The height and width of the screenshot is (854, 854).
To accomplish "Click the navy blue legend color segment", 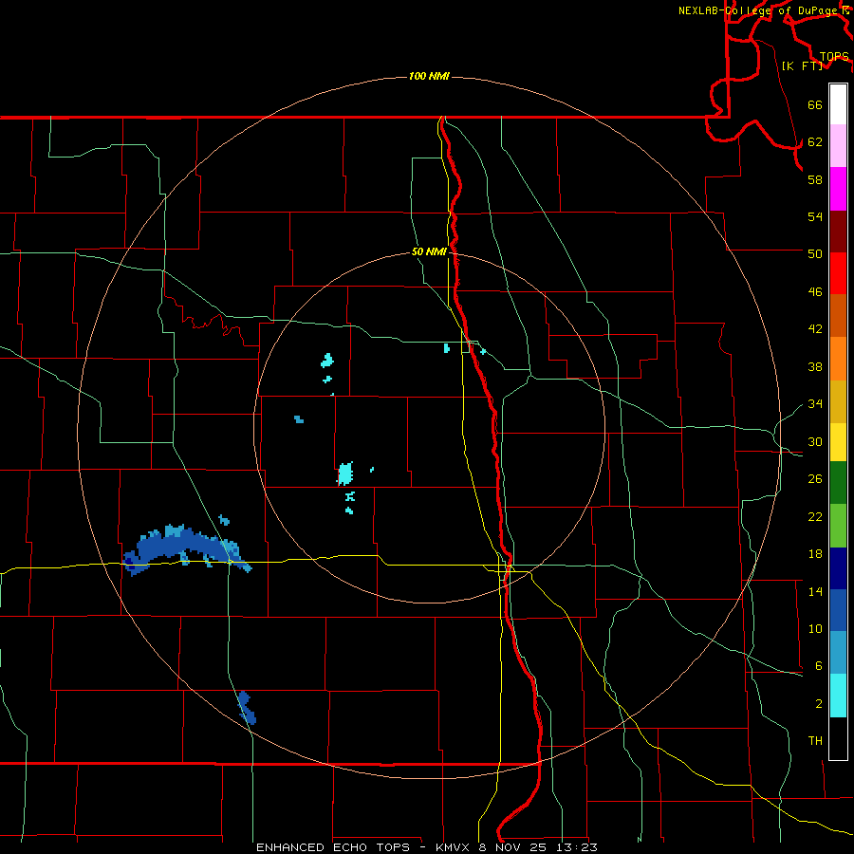I will pyautogui.click(x=838, y=568).
